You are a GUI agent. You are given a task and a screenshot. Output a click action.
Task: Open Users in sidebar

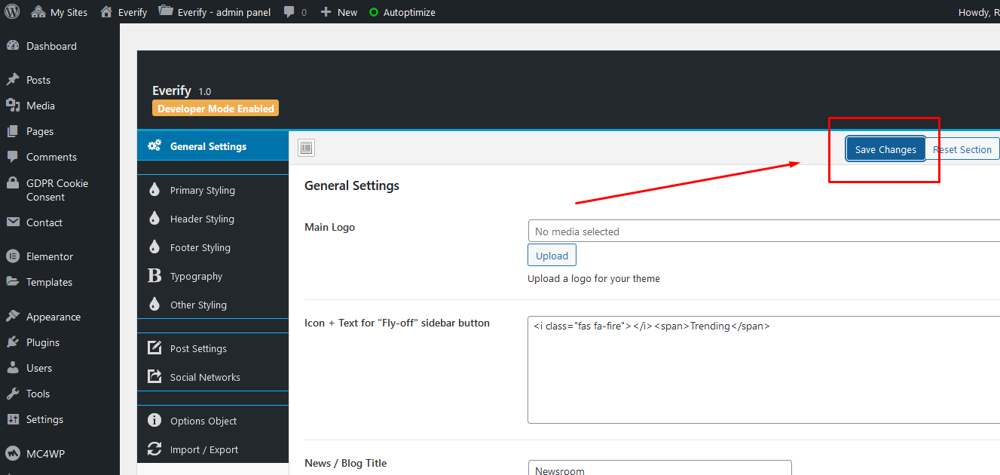(39, 368)
